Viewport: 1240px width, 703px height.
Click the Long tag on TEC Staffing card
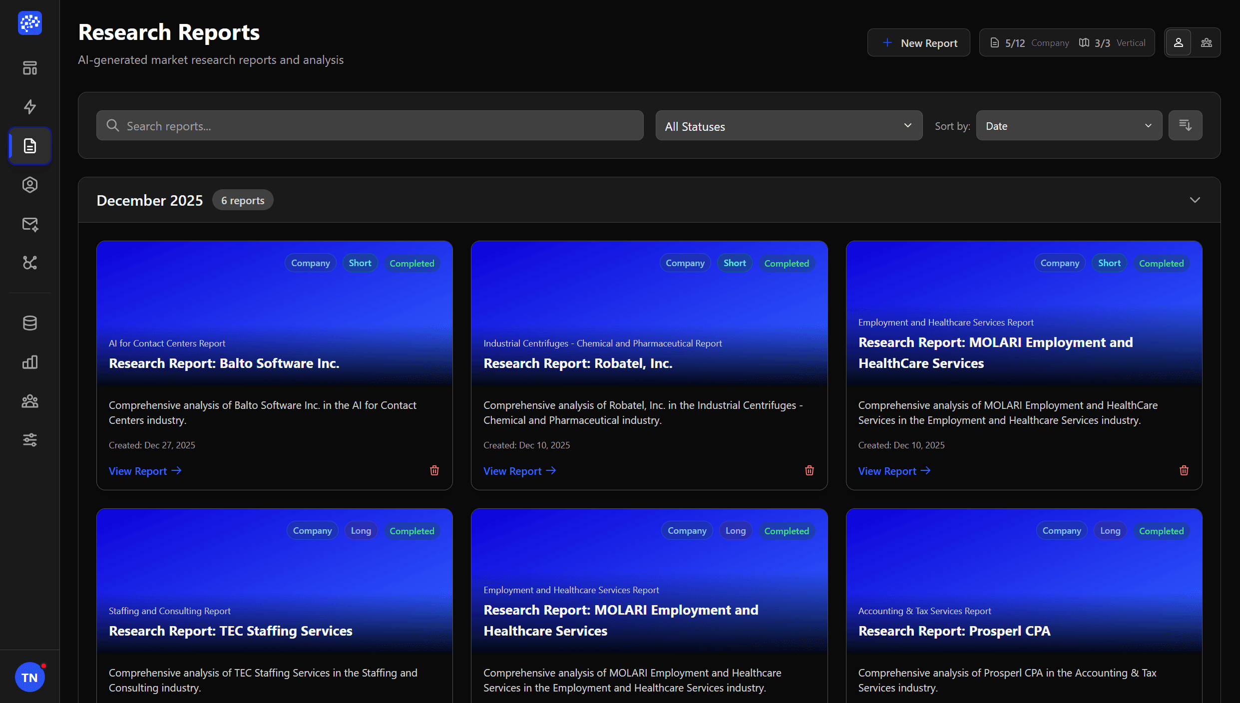click(361, 531)
